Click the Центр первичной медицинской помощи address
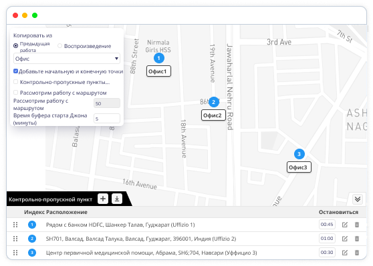 pyautogui.click(x=151, y=253)
